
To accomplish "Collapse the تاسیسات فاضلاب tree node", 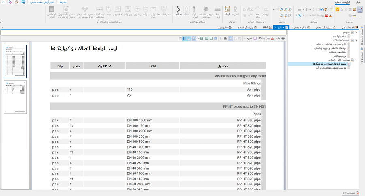I will [x=356, y=40].
